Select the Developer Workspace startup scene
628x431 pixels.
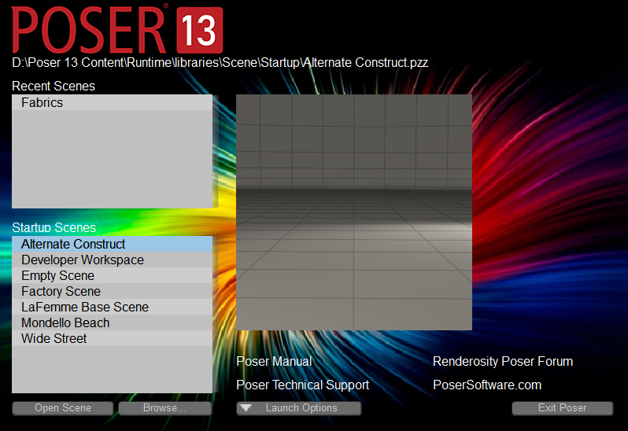tap(112, 260)
